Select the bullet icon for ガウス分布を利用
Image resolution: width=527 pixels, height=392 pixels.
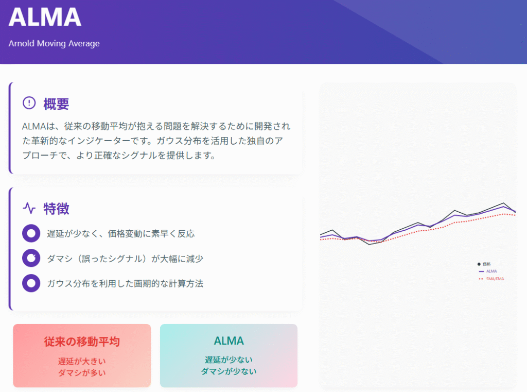pyautogui.click(x=31, y=283)
